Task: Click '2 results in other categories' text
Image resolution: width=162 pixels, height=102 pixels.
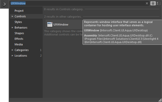Action: point(63,17)
